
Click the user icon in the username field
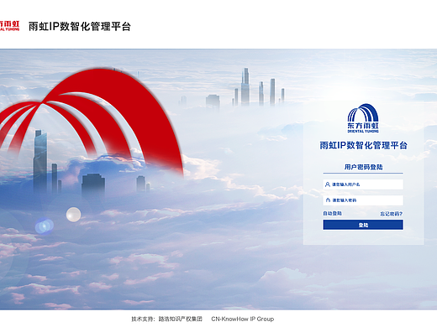327,184
